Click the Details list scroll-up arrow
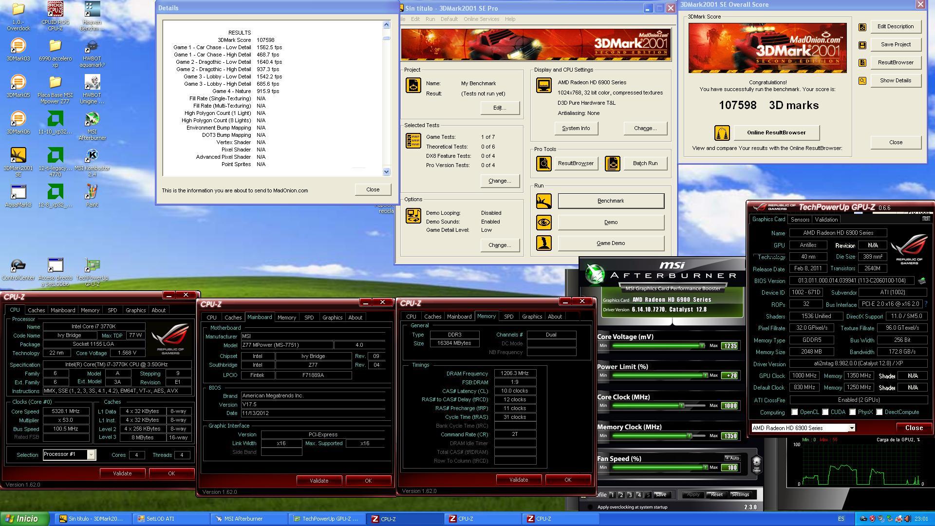 (387, 24)
